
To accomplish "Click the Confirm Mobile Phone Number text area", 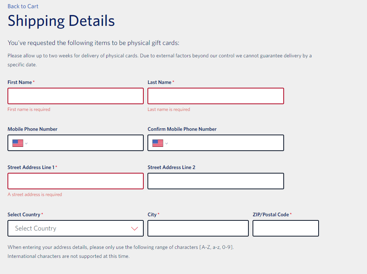I will coord(226,143).
